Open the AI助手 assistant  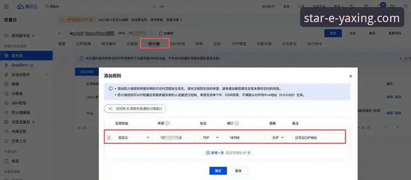pos(166,33)
